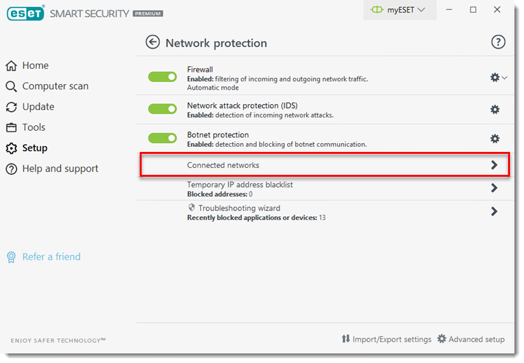Click the back arrow beside Network protection

pyautogui.click(x=152, y=43)
